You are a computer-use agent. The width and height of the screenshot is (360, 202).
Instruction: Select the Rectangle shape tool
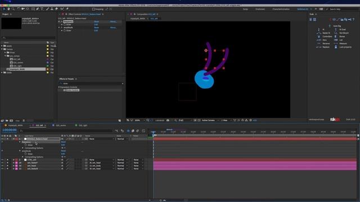click(x=33, y=9)
